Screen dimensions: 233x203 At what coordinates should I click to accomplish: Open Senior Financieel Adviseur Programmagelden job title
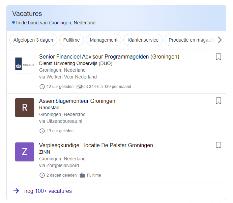coord(109,57)
